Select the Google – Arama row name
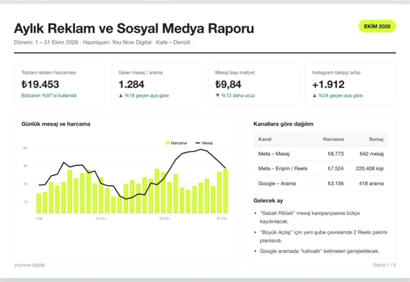This screenshot has height=282, width=410. [277, 184]
